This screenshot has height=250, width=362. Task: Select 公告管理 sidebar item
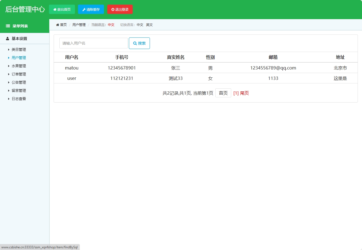tap(18, 82)
